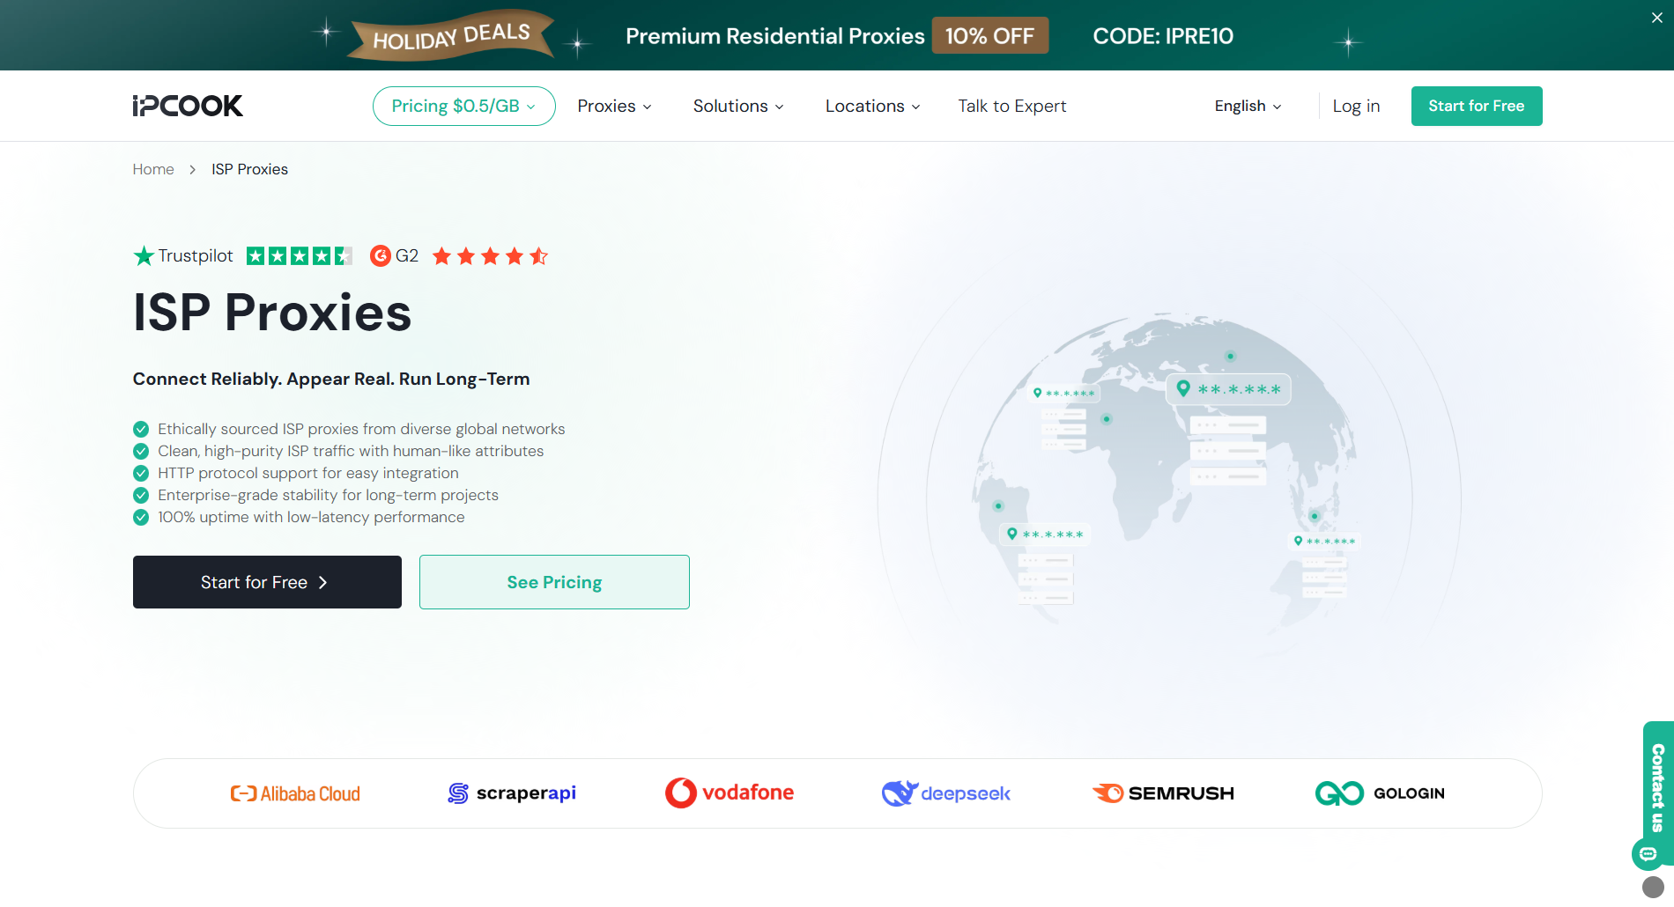Click the Trustpilot star rating badge
Viewport: 1674px width, 907px height.
299,256
